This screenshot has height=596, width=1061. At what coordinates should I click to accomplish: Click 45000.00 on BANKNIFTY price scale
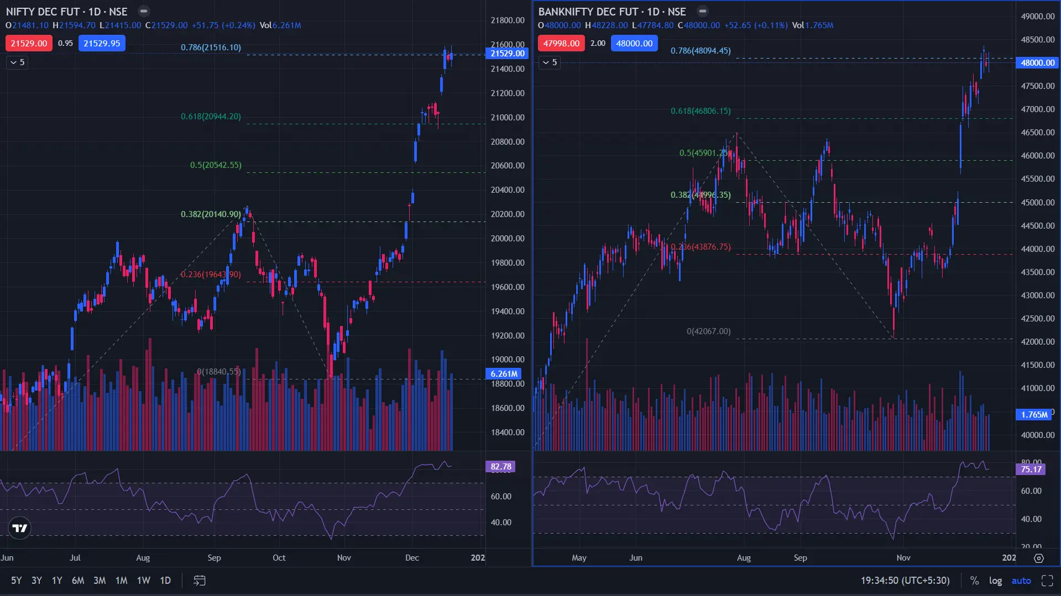pos(1038,203)
